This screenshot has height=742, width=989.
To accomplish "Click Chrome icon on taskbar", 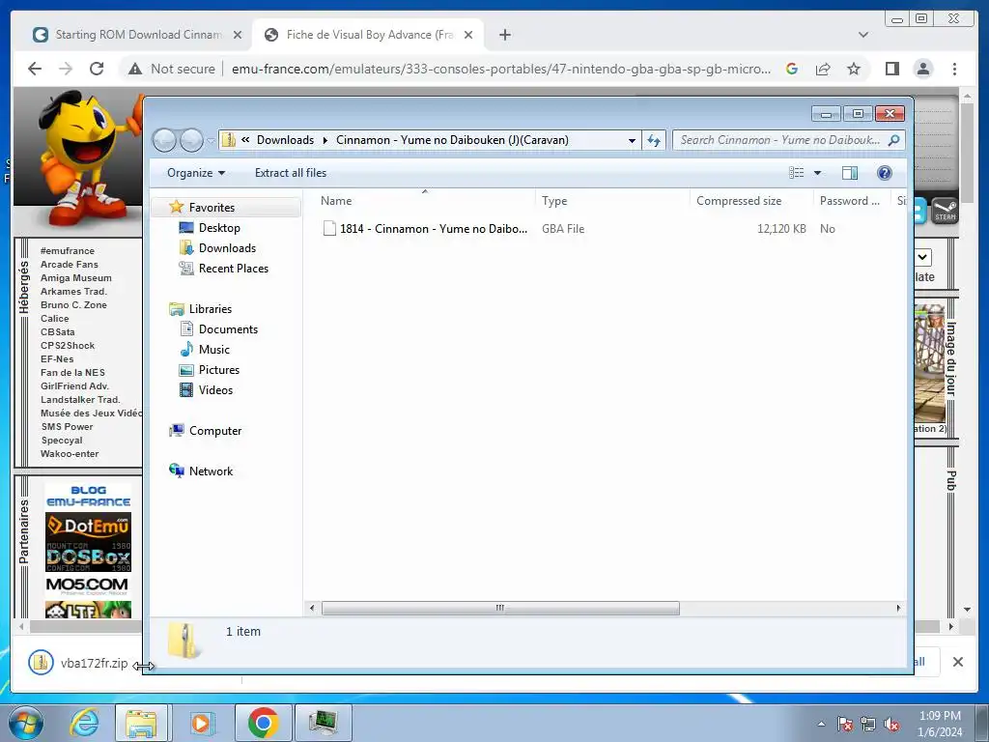I will pyautogui.click(x=263, y=723).
